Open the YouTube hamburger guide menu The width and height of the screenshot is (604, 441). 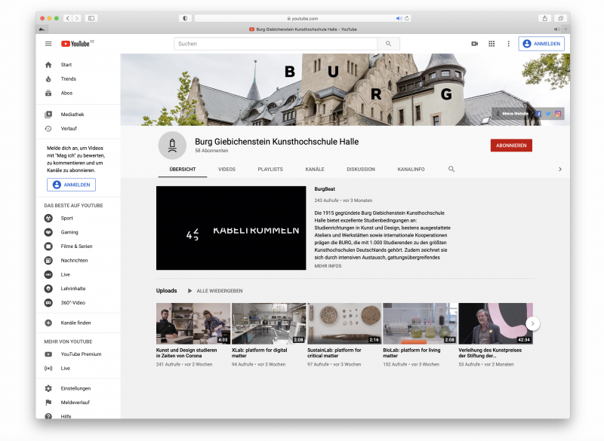pyautogui.click(x=48, y=44)
